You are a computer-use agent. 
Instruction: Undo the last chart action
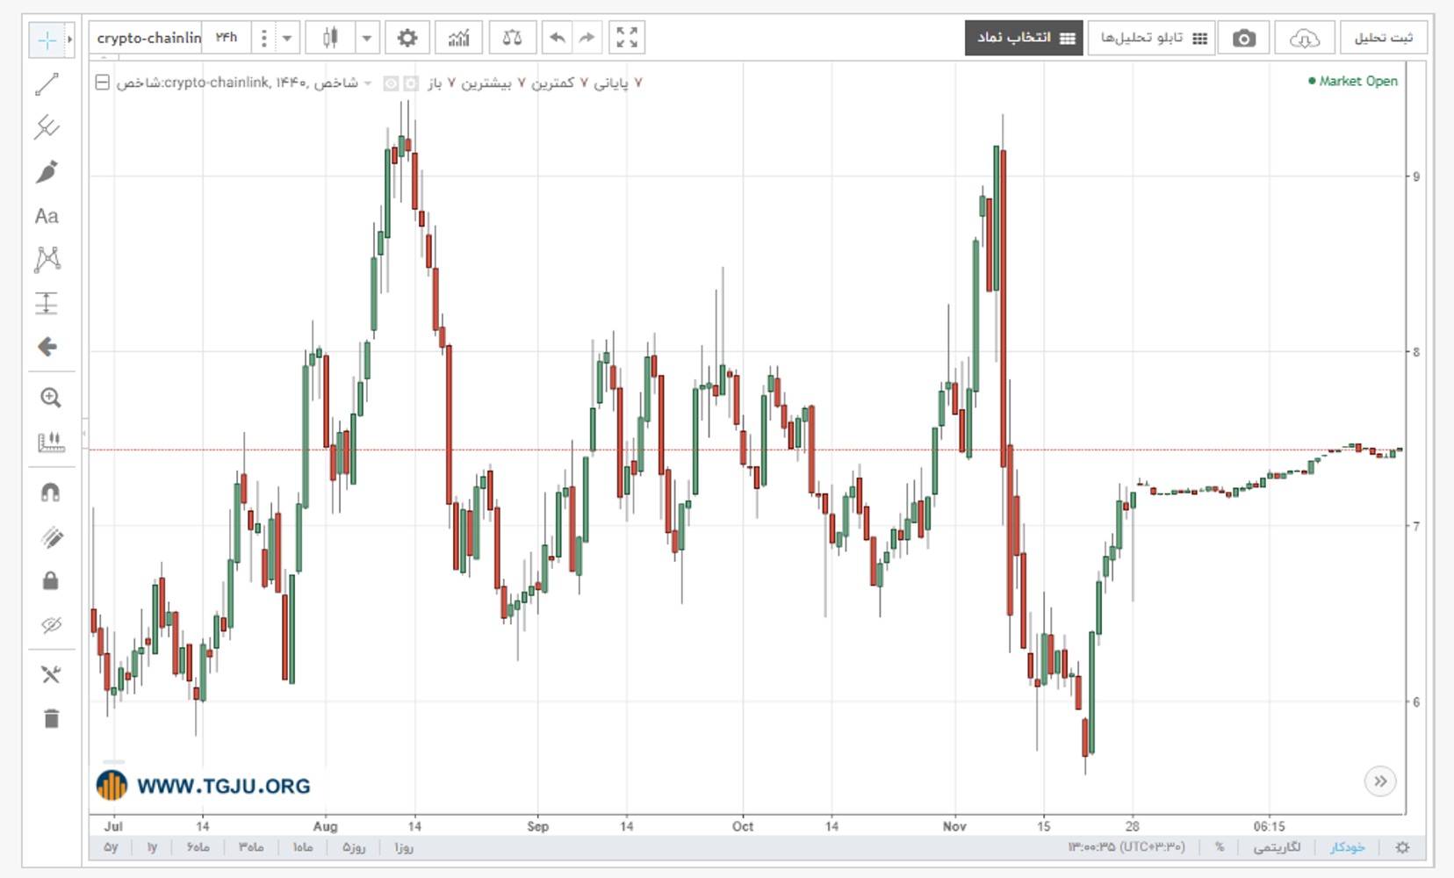557,38
